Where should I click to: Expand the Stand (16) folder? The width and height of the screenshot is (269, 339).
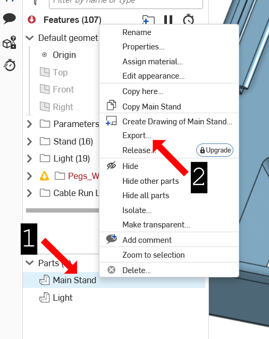(x=29, y=141)
